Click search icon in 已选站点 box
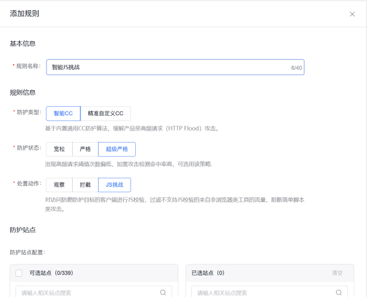The width and height of the screenshot is (367, 297). (339, 292)
